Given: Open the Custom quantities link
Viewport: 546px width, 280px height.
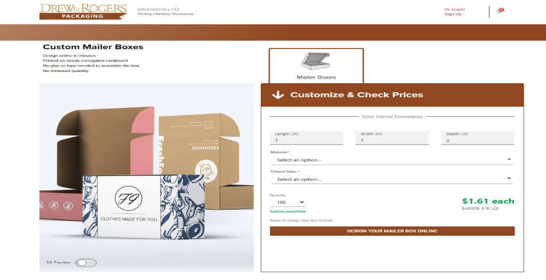Looking at the screenshot, I should 287,211.
